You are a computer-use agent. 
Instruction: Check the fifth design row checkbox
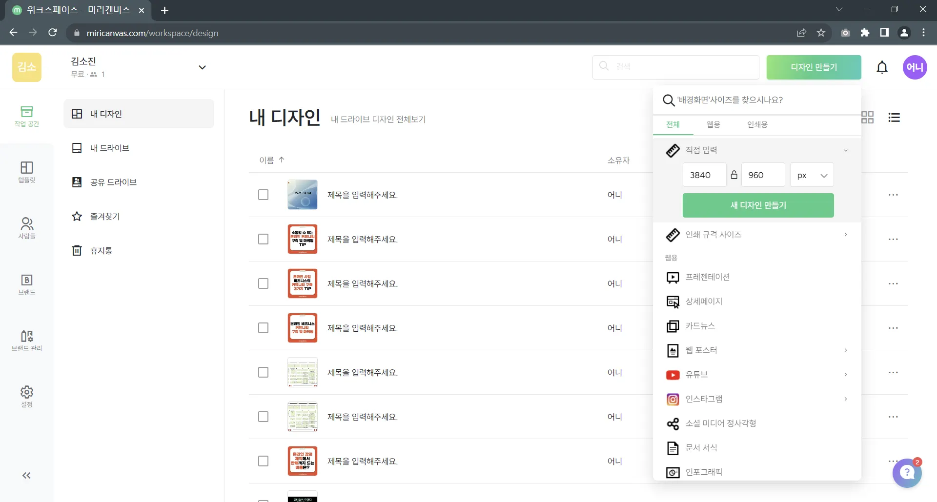point(264,373)
